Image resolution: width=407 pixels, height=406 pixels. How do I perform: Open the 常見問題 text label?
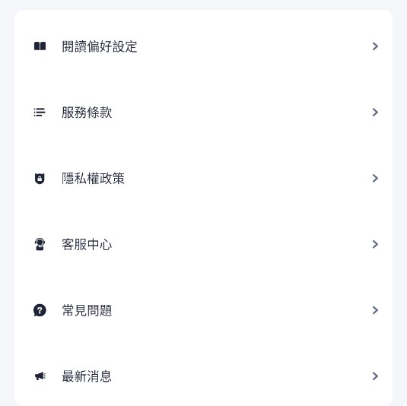[87, 310]
